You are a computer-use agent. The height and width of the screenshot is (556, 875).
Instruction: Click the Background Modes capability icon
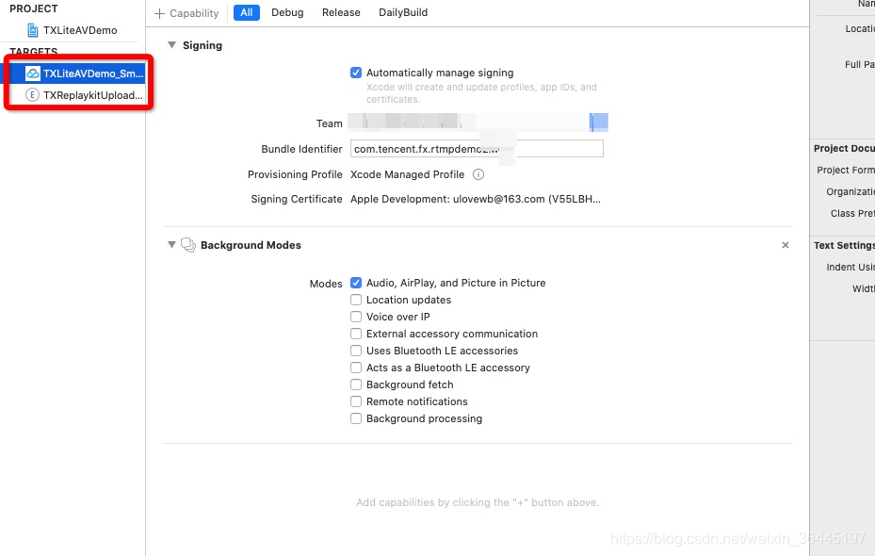pos(188,244)
